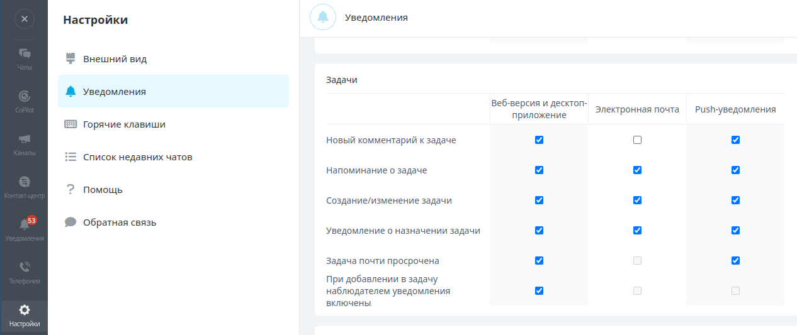Click bell icon in Уведомления header

click(323, 17)
